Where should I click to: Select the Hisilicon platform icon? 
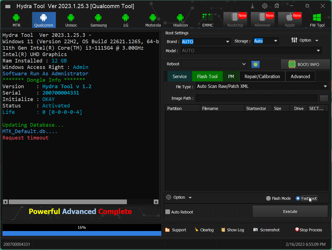[x=181, y=20]
